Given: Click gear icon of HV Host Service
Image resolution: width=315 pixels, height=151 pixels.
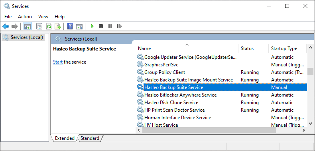Looking at the screenshot, I should (x=140, y=124).
